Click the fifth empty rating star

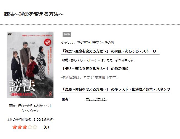[35, 127]
